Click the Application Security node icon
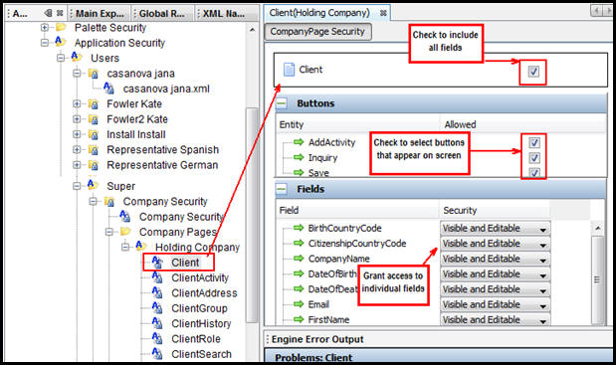 click(x=60, y=42)
